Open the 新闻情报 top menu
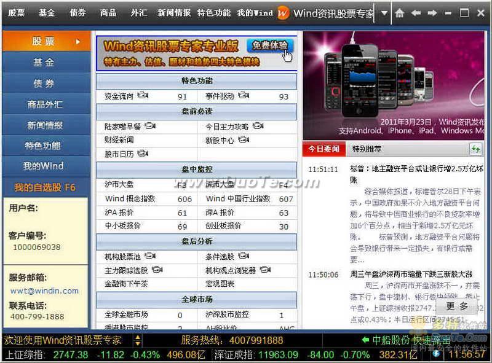The height and width of the screenshot is (363, 492). click(x=174, y=13)
